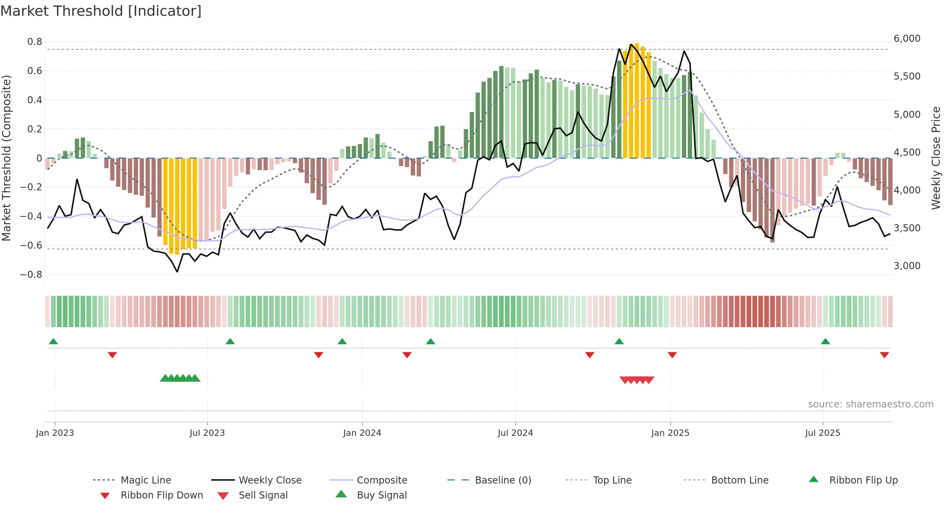Click the last ribbon flip down marker in 2025
947x532 pixels.
[884, 355]
